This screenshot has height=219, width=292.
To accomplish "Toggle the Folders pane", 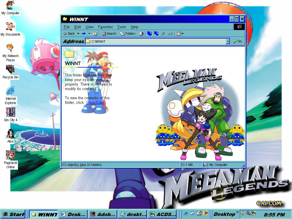I will 128,34.
